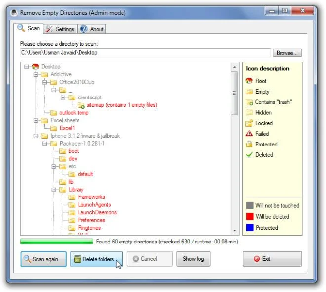Click the Office2010Club folder icon
The image size is (326, 292).
[x=53, y=82]
